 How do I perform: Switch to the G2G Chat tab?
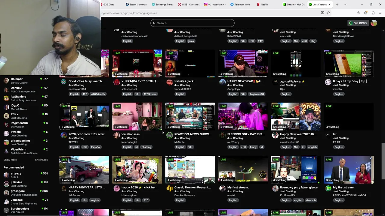[109, 4]
